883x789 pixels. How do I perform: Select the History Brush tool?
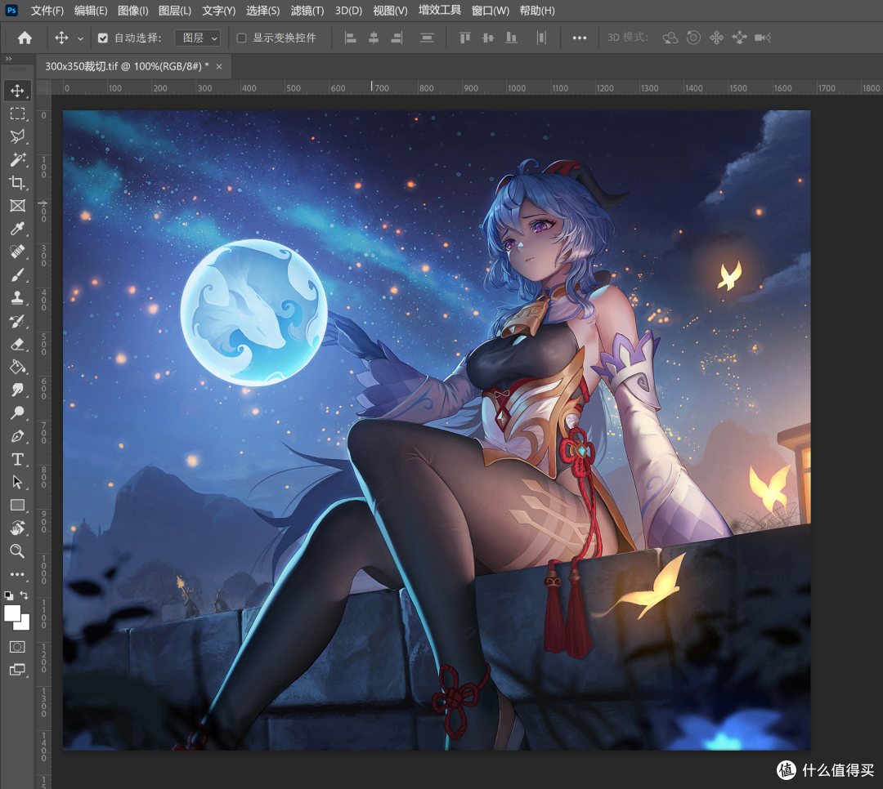pyautogui.click(x=17, y=321)
